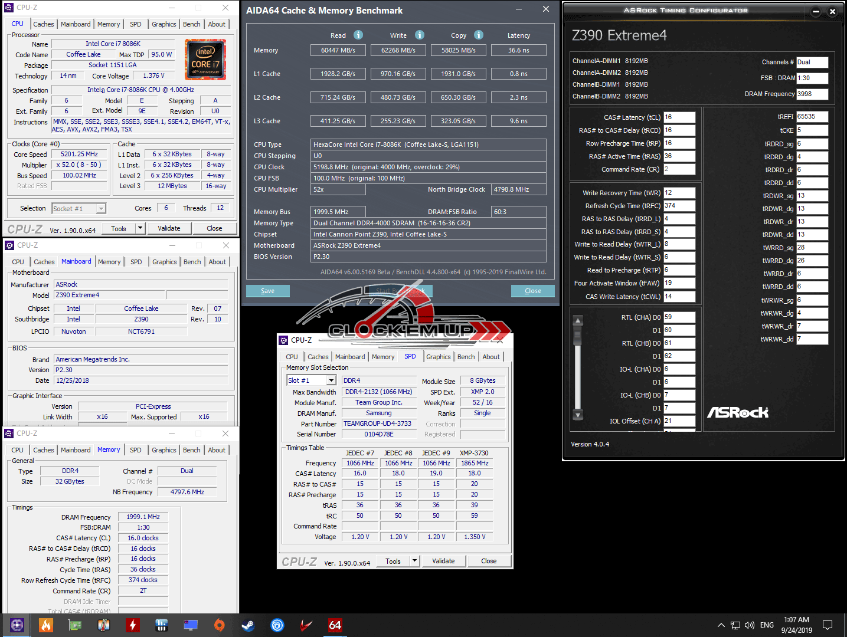The width and height of the screenshot is (847, 637).
Task: Open the Bench tab in the SPD CPU-Z window
Action: tap(466, 357)
